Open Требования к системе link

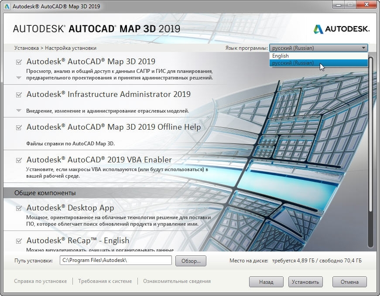(x=105, y=281)
